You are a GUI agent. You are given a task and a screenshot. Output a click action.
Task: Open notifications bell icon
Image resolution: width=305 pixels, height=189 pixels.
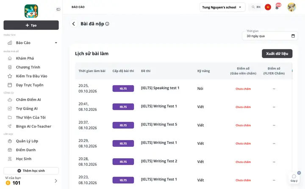[277, 8]
